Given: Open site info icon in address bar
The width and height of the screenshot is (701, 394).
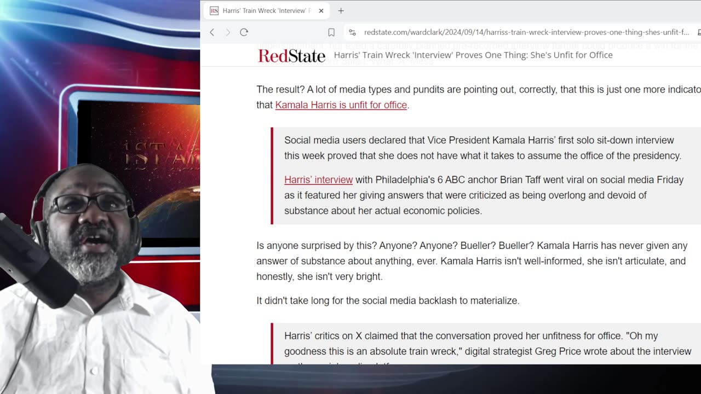Looking at the screenshot, I should (352, 32).
